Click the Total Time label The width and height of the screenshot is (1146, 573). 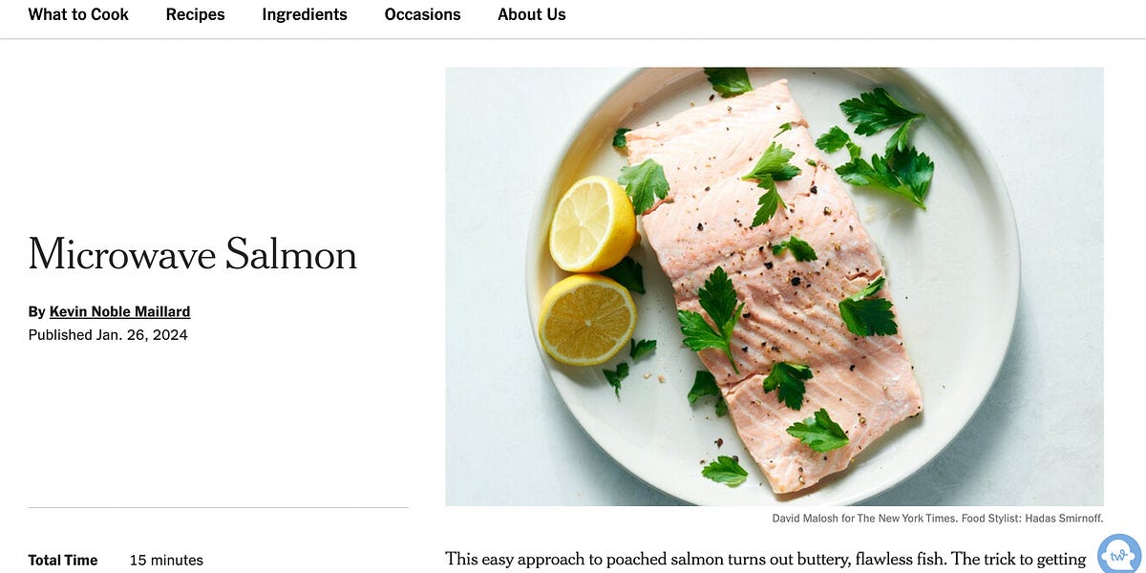click(63, 560)
